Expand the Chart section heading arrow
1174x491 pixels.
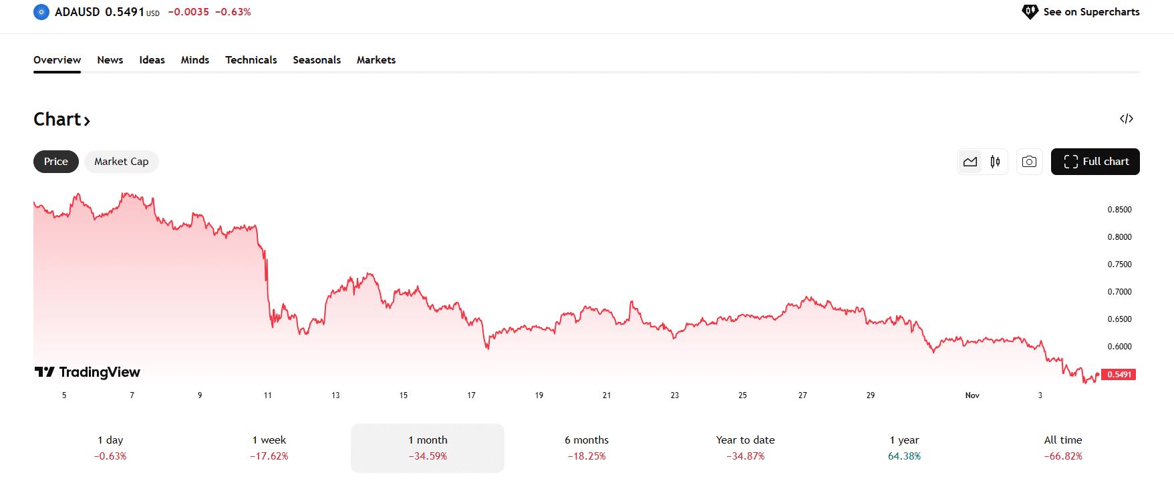pyautogui.click(x=87, y=121)
